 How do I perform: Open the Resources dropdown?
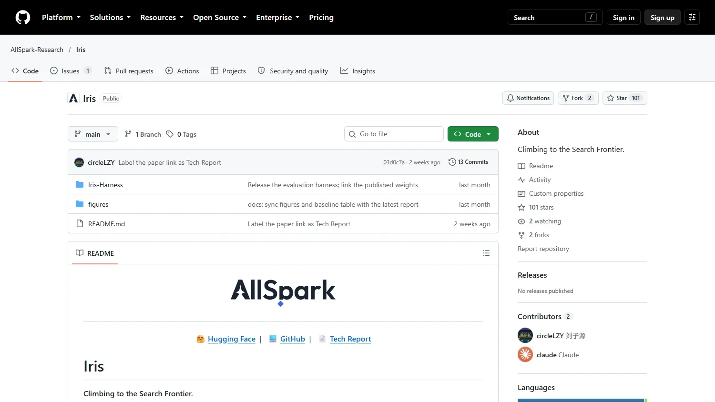[162, 18]
